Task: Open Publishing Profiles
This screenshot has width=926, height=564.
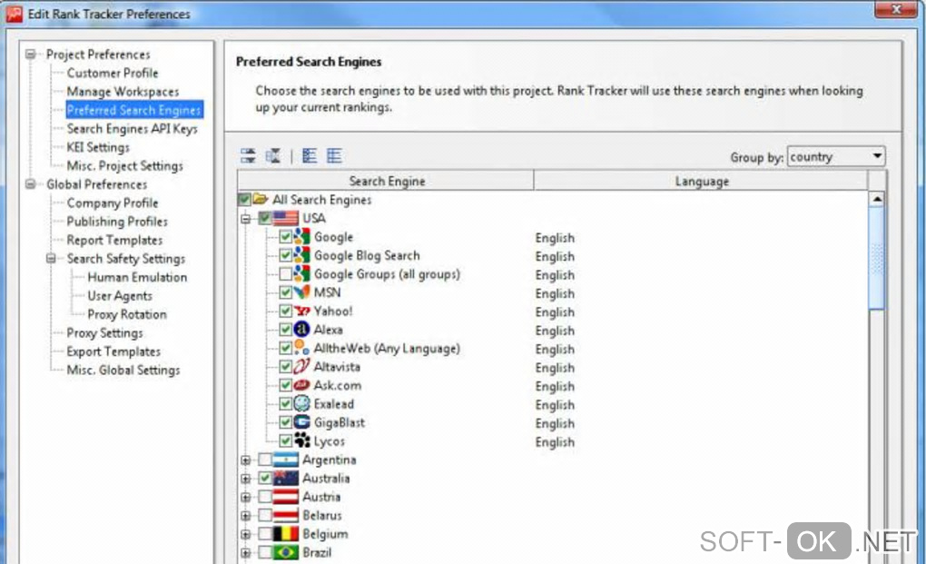Action: 117,222
